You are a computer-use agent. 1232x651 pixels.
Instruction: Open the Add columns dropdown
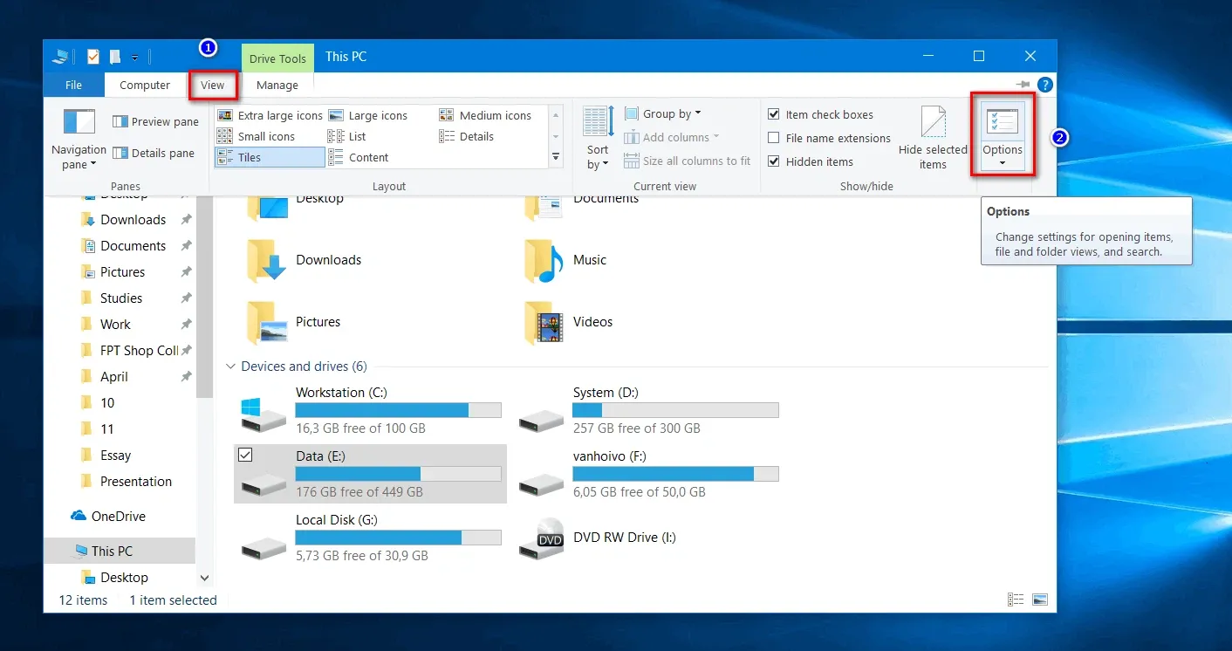pos(672,137)
